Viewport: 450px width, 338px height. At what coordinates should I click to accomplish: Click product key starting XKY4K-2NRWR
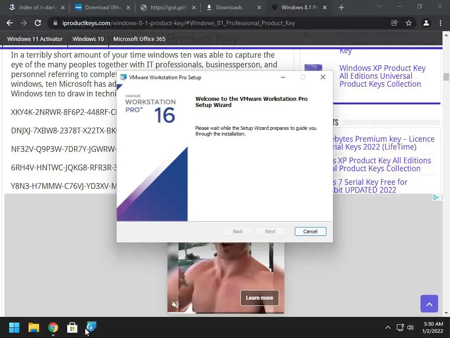(x=63, y=112)
